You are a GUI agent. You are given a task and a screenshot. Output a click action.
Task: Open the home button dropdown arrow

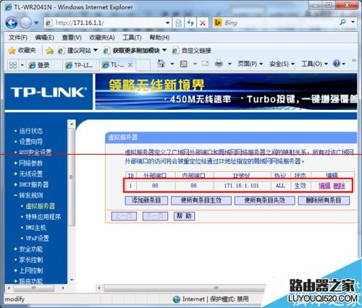[x=172, y=64]
